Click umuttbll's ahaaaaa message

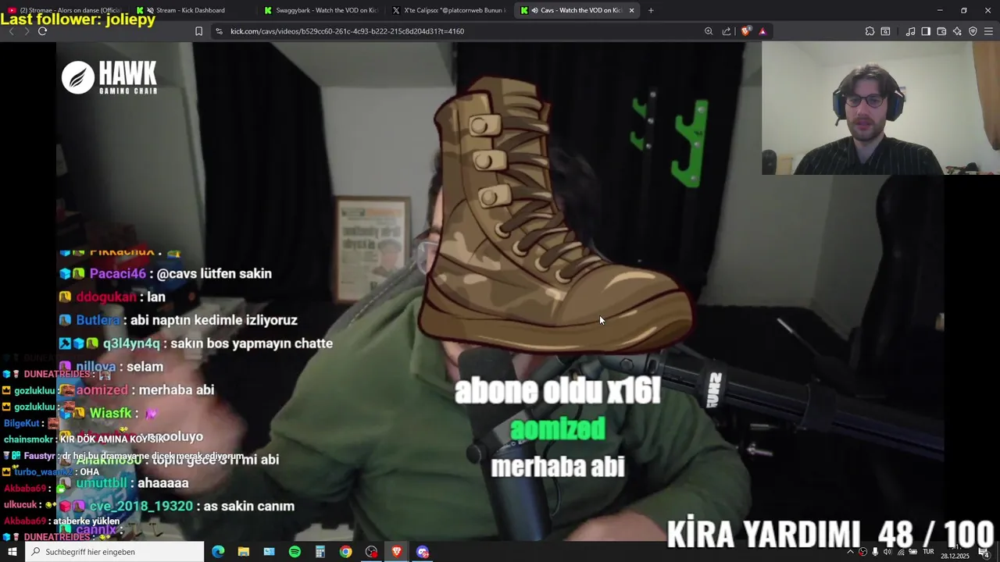pyautogui.click(x=125, y=483)
